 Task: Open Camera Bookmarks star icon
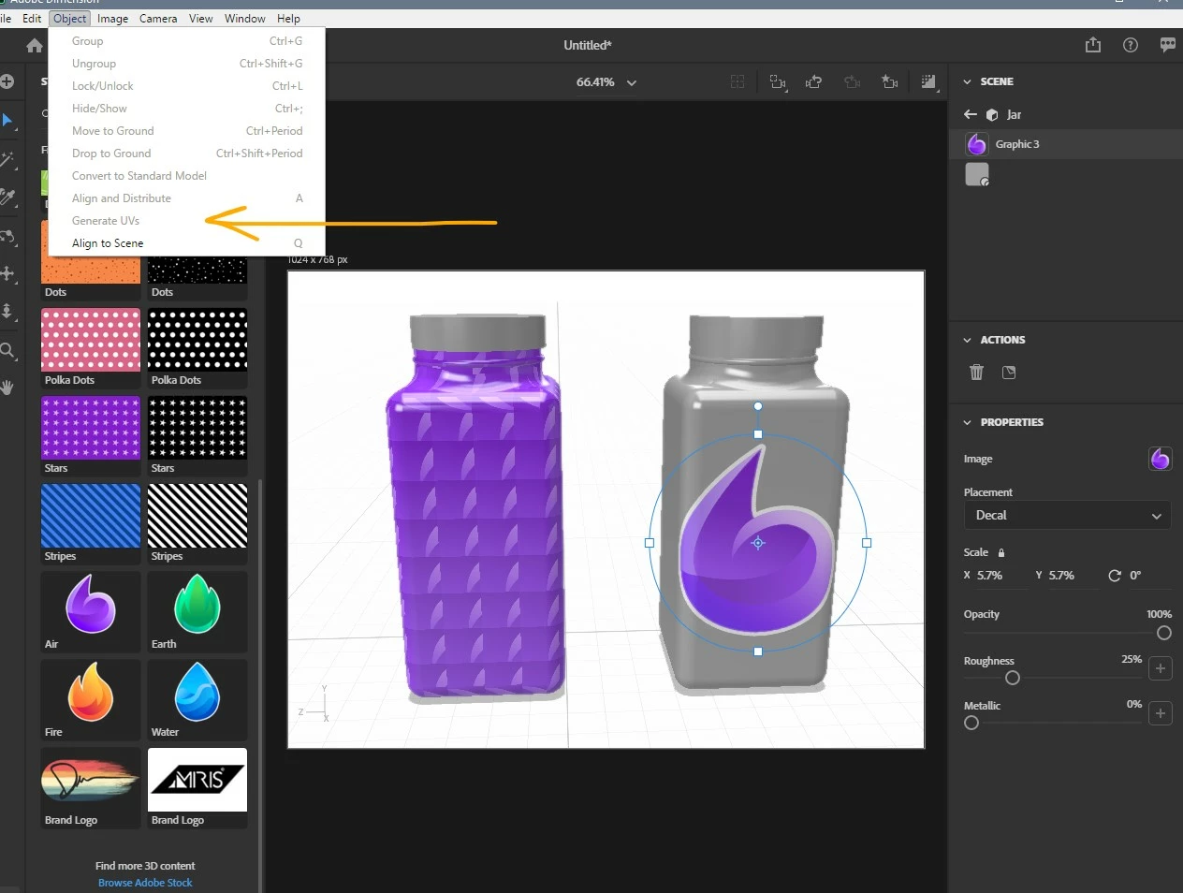tap(889, 82)
